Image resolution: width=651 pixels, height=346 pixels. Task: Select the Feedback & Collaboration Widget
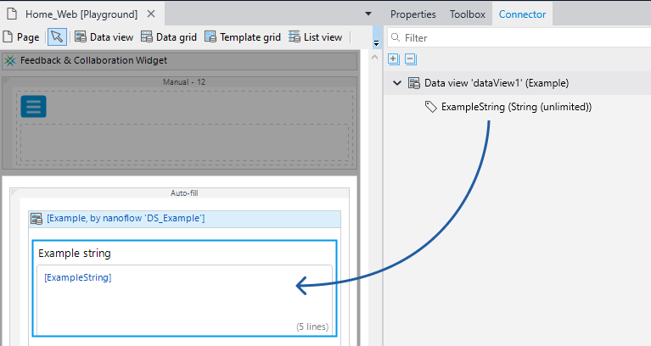[x=180, y=60]
